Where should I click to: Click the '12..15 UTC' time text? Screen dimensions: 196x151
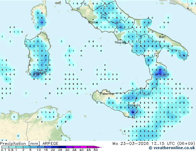[163, 144]
